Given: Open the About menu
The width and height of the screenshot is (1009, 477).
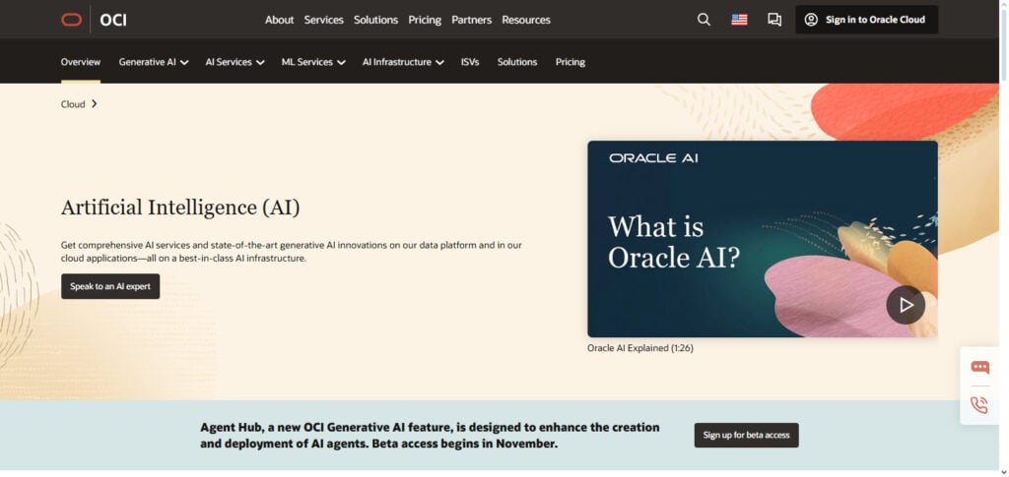Looking at the screenshot, I should [x=279, y=20].
